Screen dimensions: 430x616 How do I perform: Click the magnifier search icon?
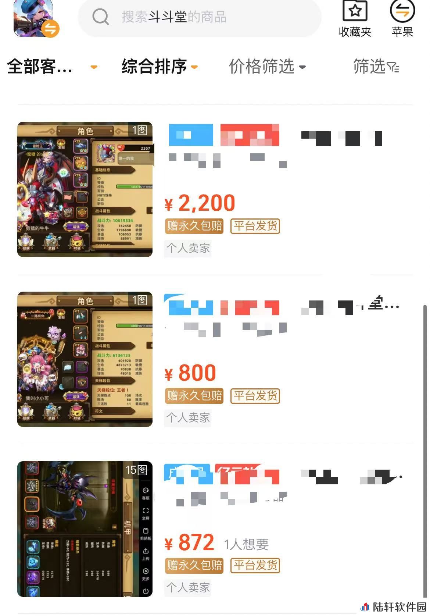click(100, 17)
